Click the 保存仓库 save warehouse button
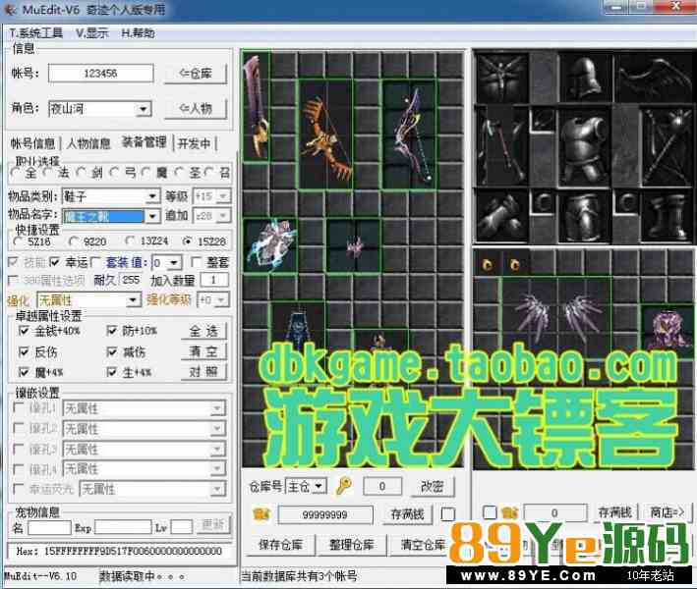Viewport: 697px width, 589px height. coord(280,545)
